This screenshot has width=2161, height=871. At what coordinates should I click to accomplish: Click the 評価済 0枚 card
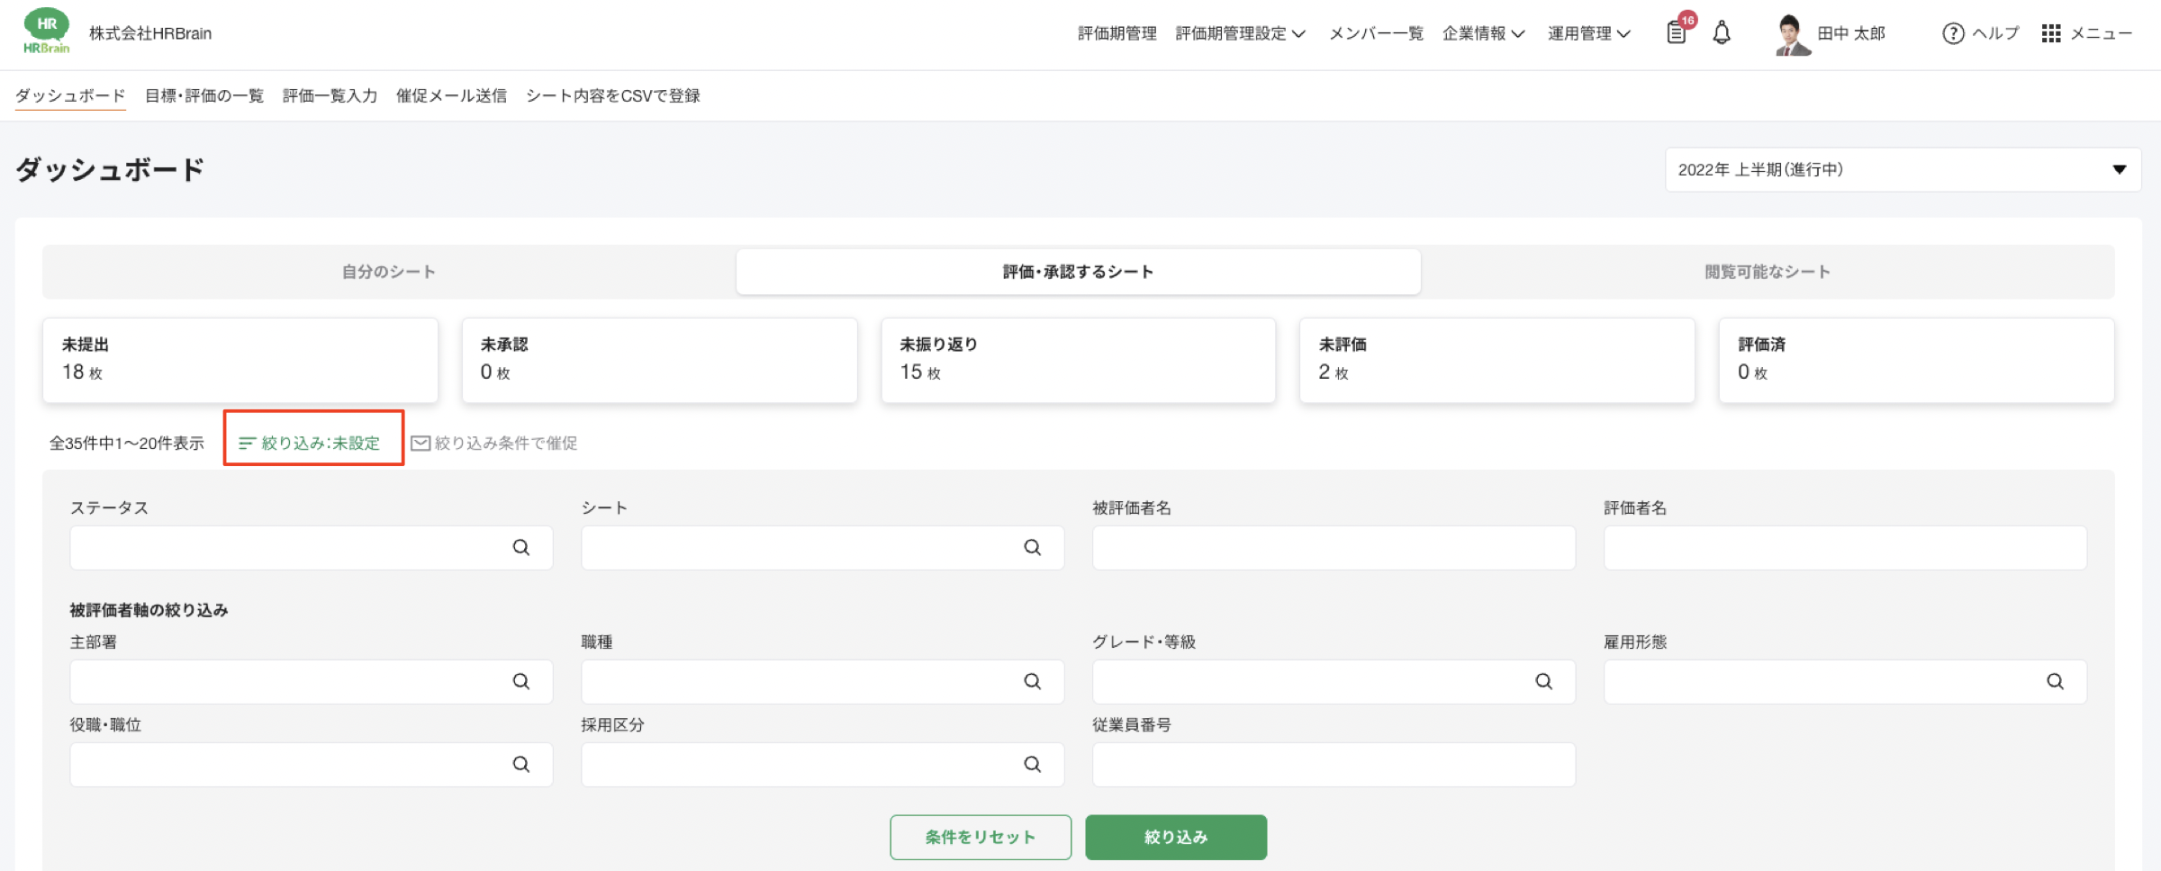[x=1916, y=360]
